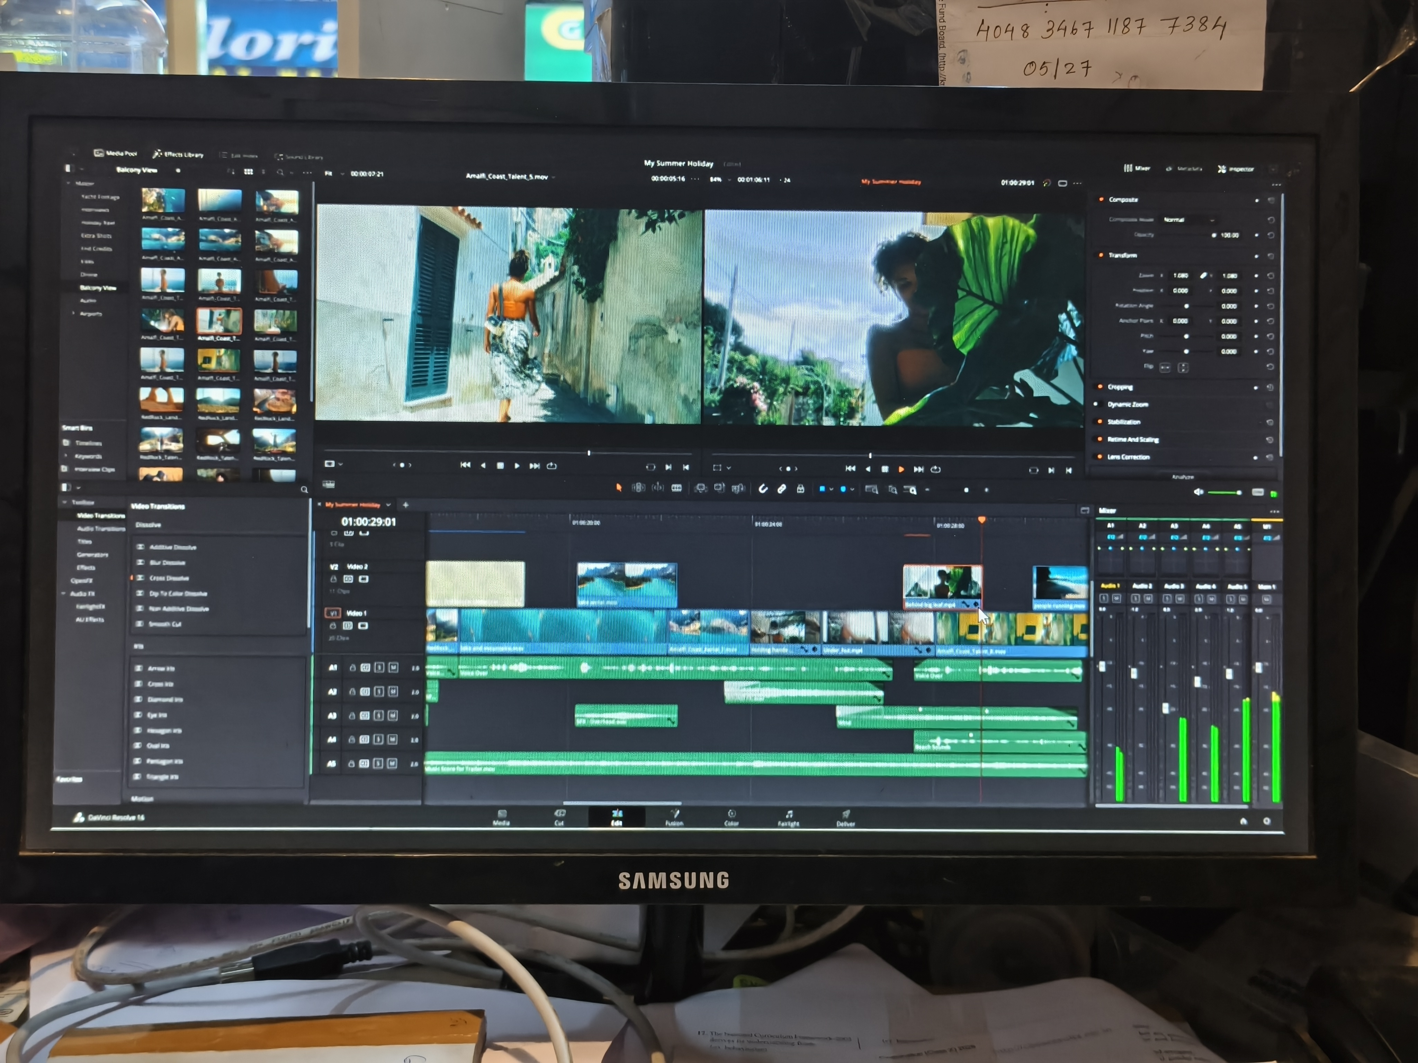
Task: Toggle the Zoom link chain icon
Action: pos(1203,275)
